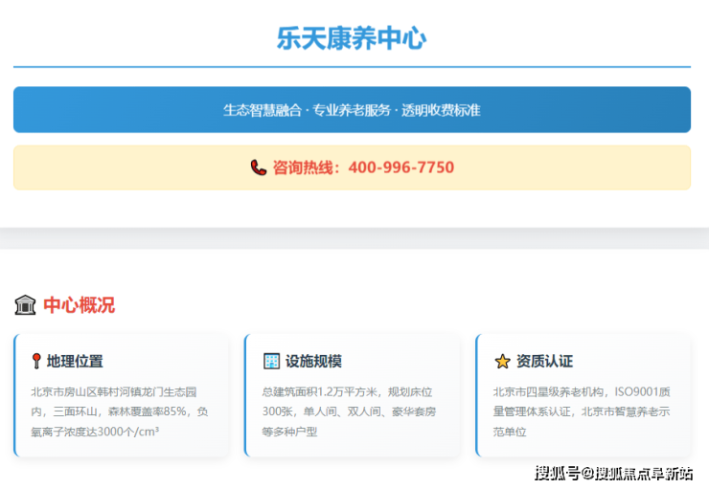Open the 资质认证 card title
The height and width of the screenshot is (489, 709).
(544, 361)
